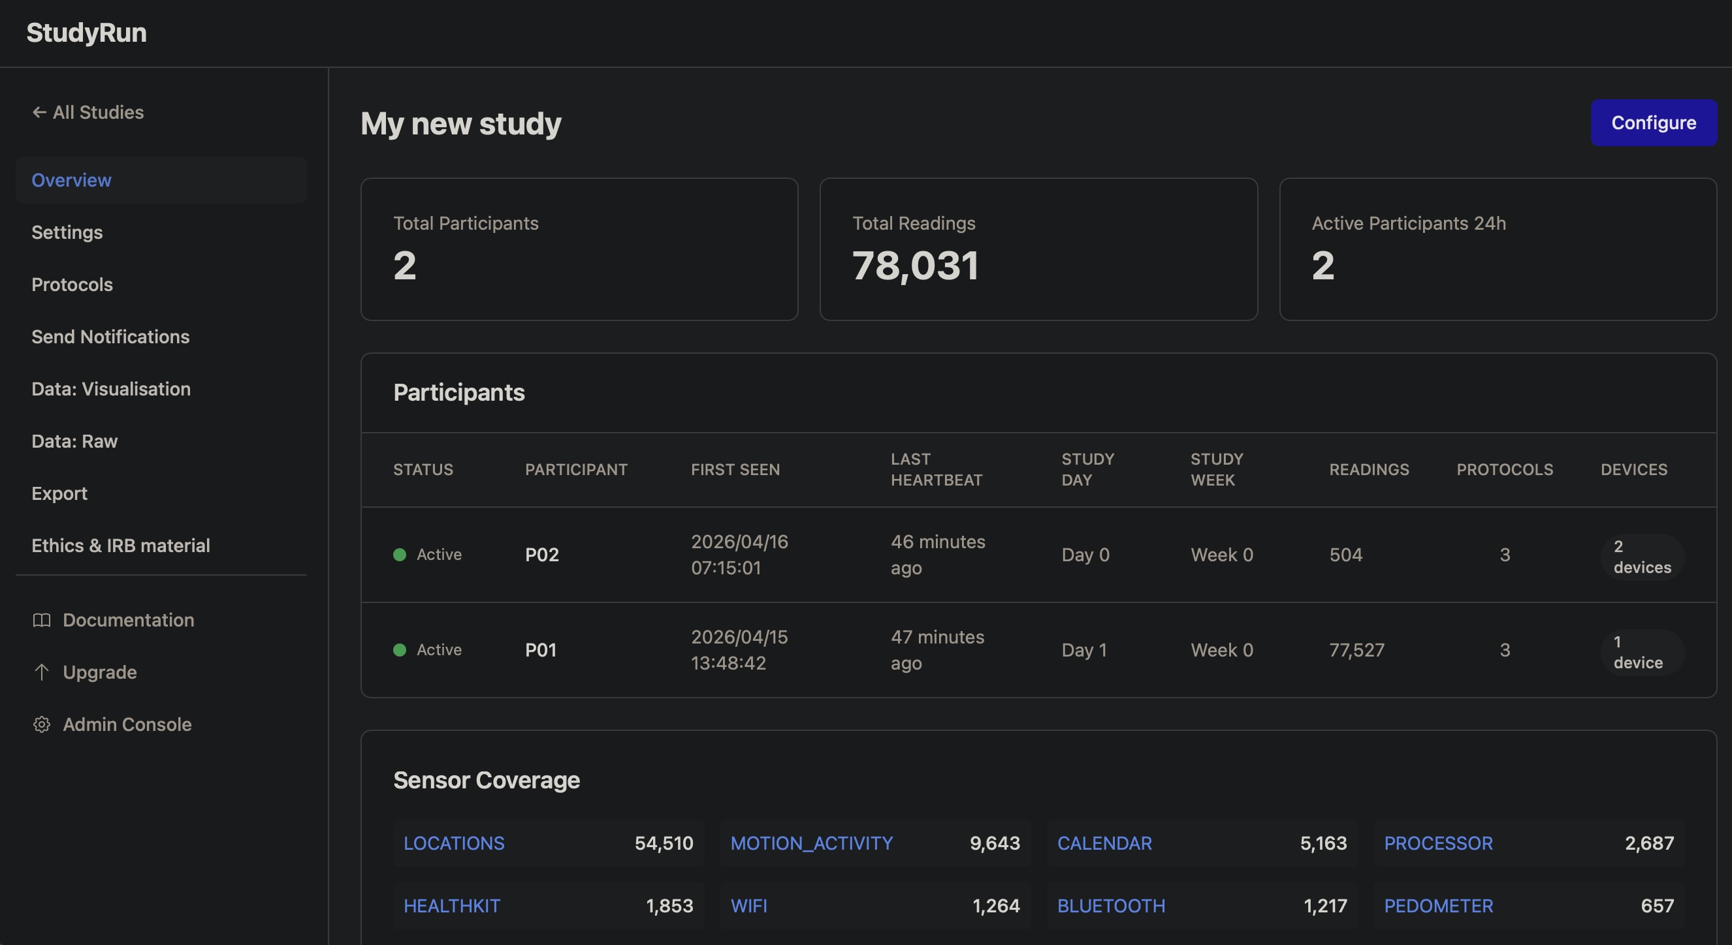This screenshot has width=1732, height=945.
Task: Click the 'Day 1' cell
Action: 1084,650
